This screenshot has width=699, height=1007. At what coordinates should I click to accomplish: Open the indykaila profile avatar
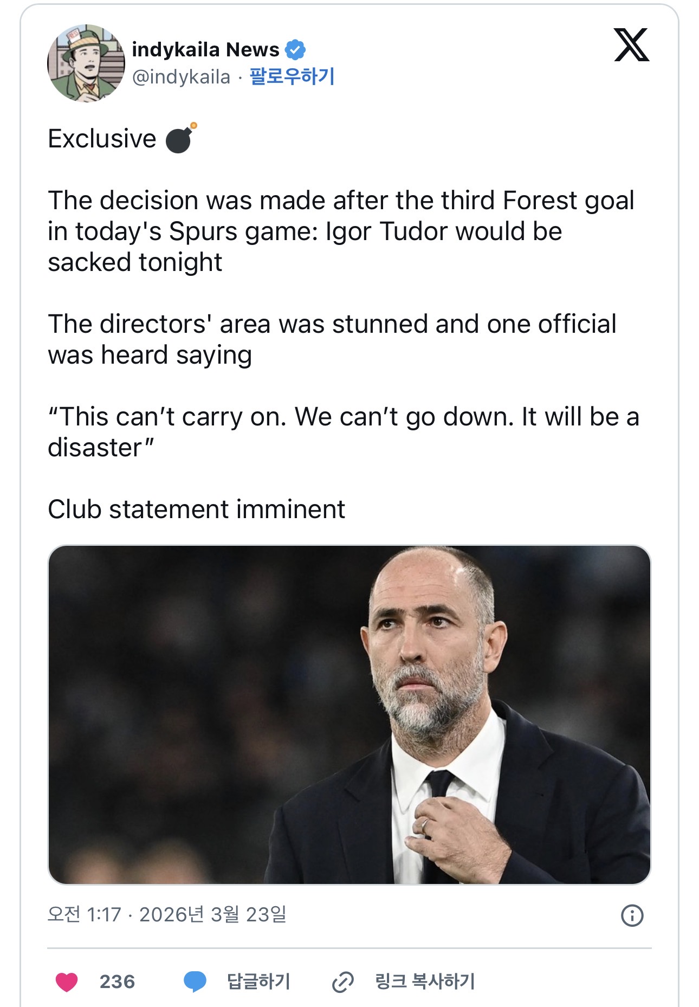pos(86,63)
